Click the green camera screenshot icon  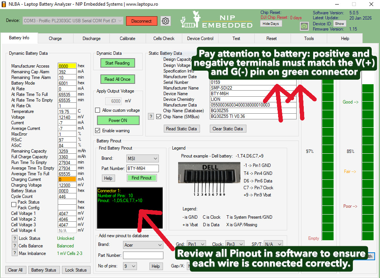tap(304, 26)
